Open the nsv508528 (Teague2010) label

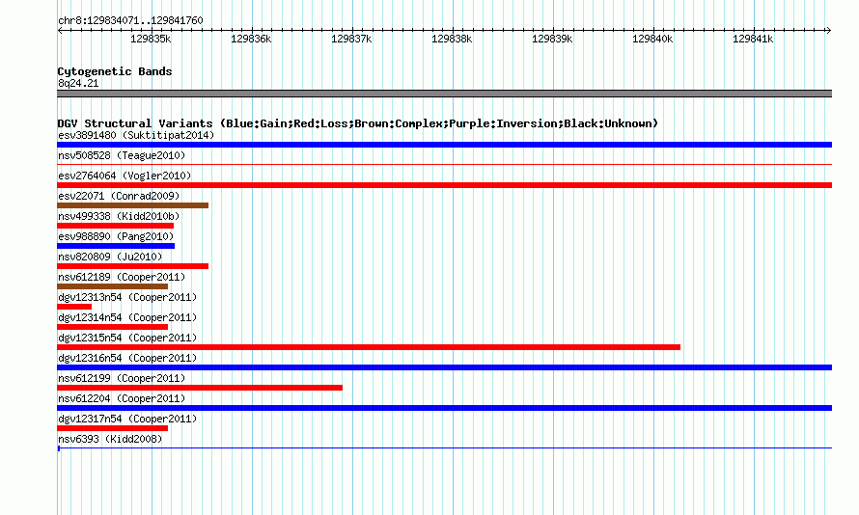tap(122, 155)
